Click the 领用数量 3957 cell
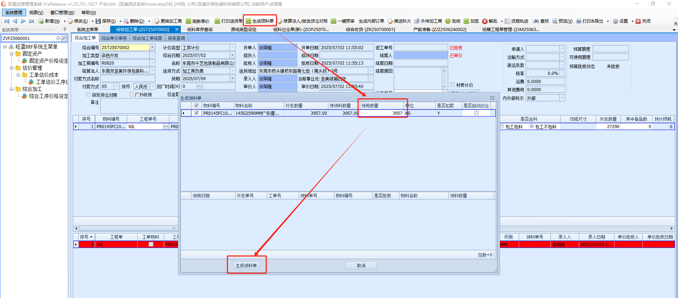678x298 pixels. coord(382,113)
